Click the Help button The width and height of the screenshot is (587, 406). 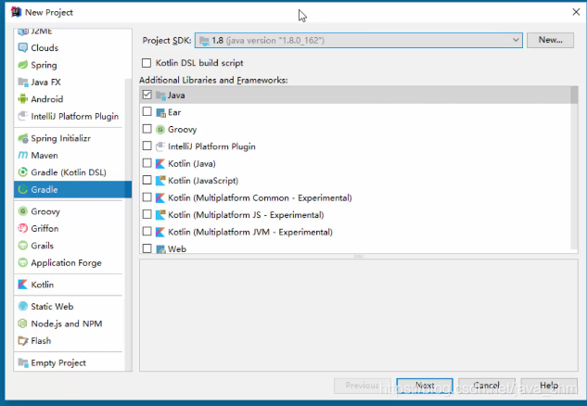549,386
